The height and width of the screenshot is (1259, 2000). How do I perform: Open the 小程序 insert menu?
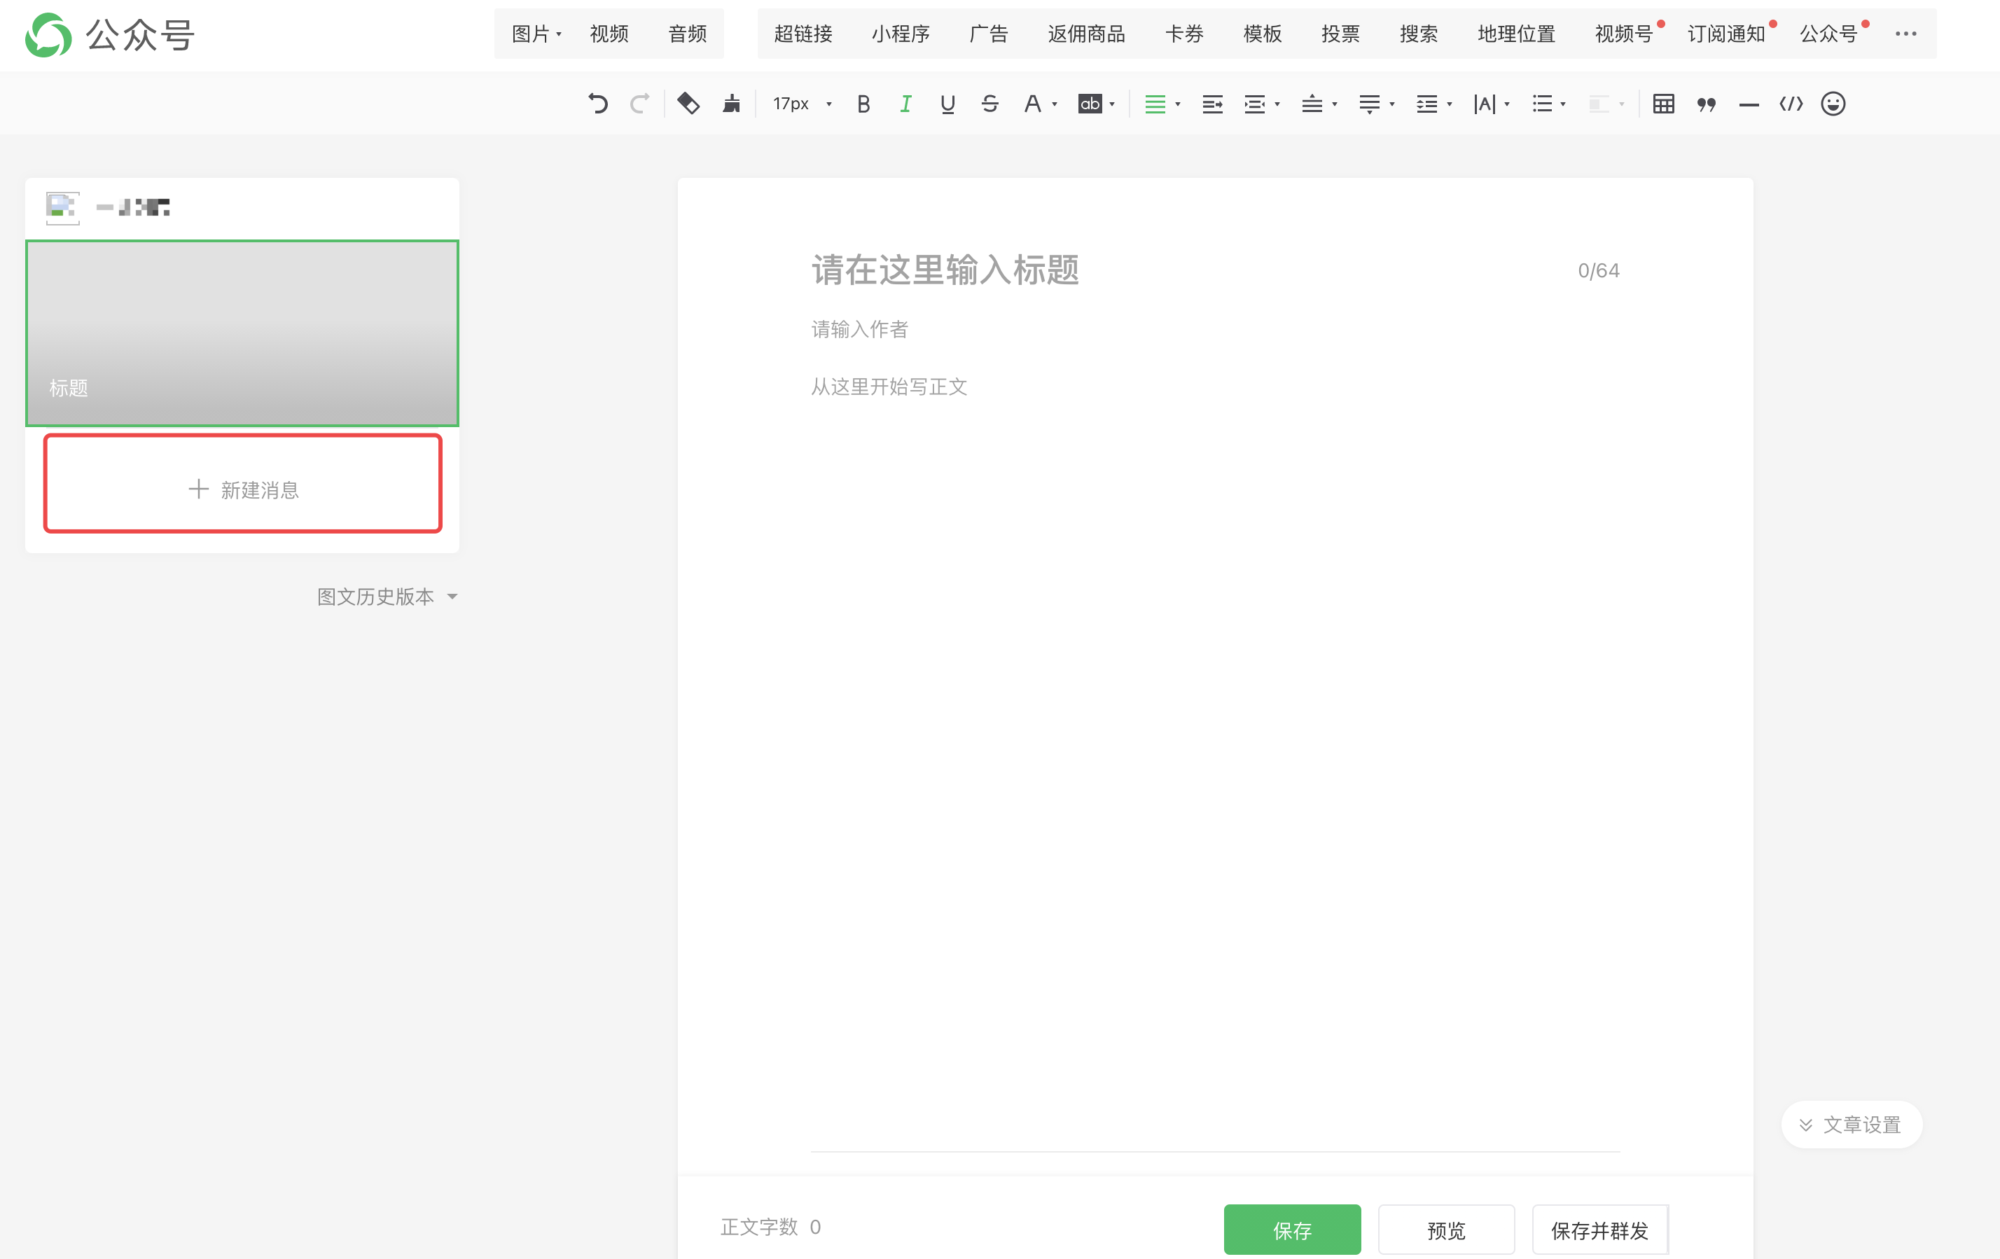(901, 34)
